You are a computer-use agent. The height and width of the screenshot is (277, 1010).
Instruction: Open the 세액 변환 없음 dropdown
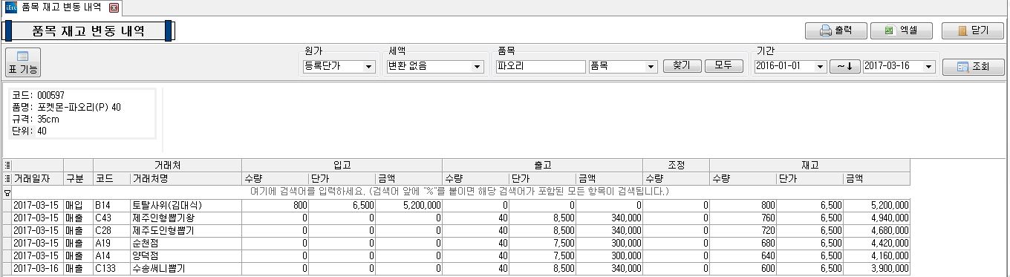click(x=478, y=67)
